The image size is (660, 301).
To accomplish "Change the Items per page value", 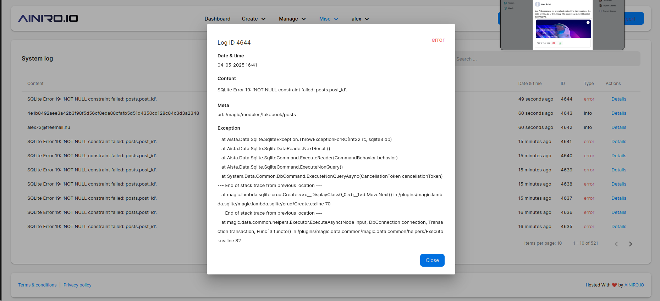I will 559,243.
